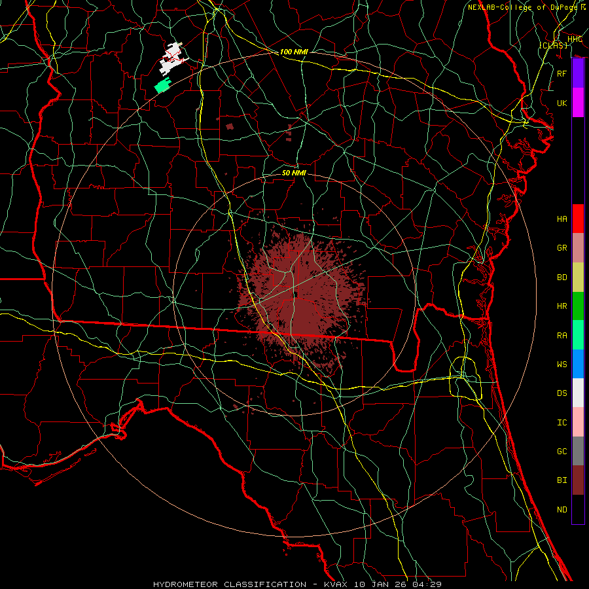Click the "HHC" product code text

click(x=575, y=39)
